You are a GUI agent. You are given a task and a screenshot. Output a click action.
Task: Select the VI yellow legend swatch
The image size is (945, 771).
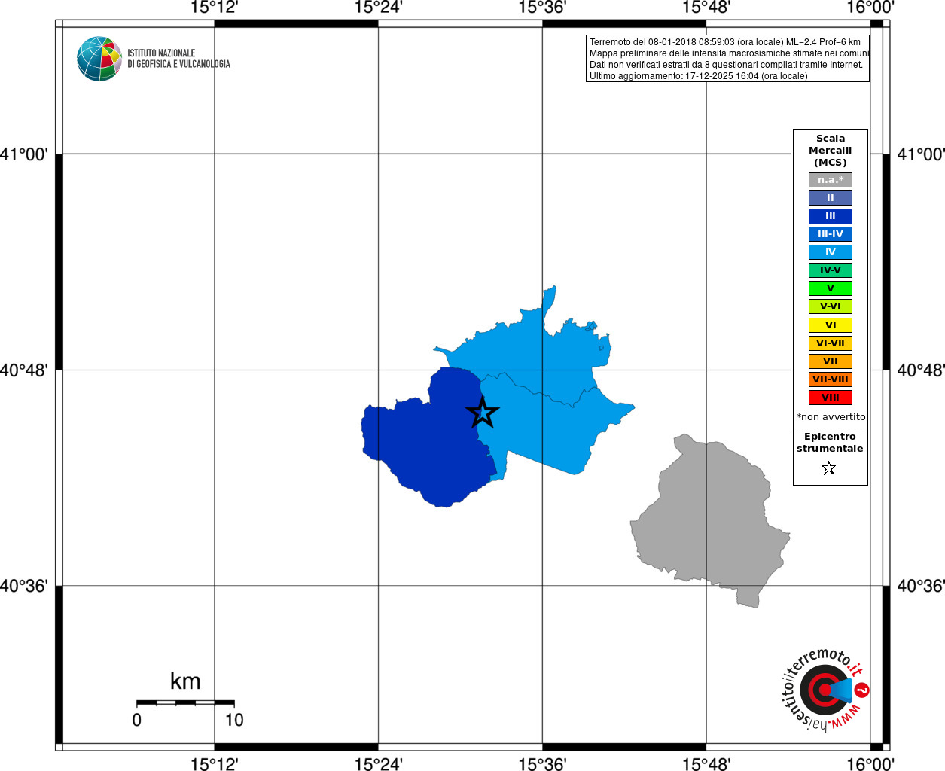coord(831,325)
